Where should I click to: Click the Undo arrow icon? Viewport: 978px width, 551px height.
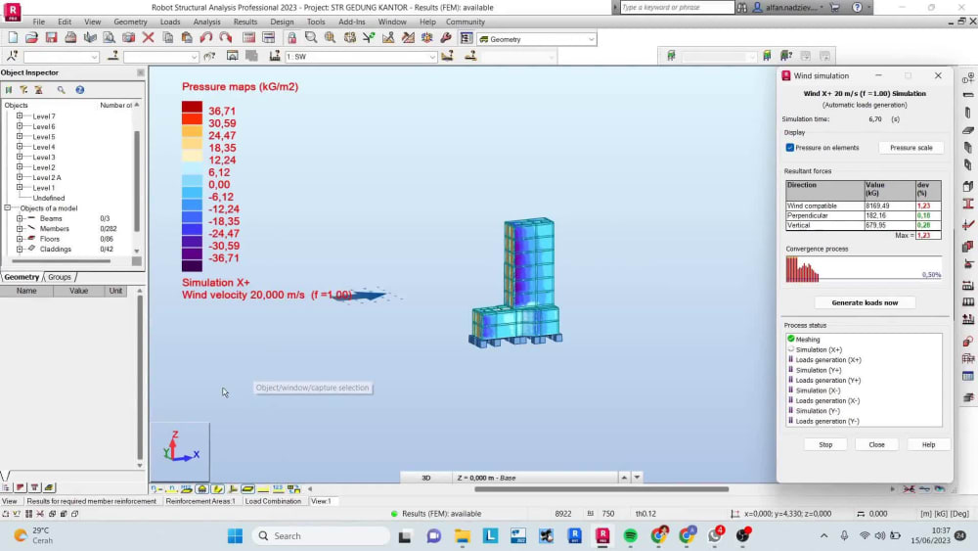[x=205, y=39]
